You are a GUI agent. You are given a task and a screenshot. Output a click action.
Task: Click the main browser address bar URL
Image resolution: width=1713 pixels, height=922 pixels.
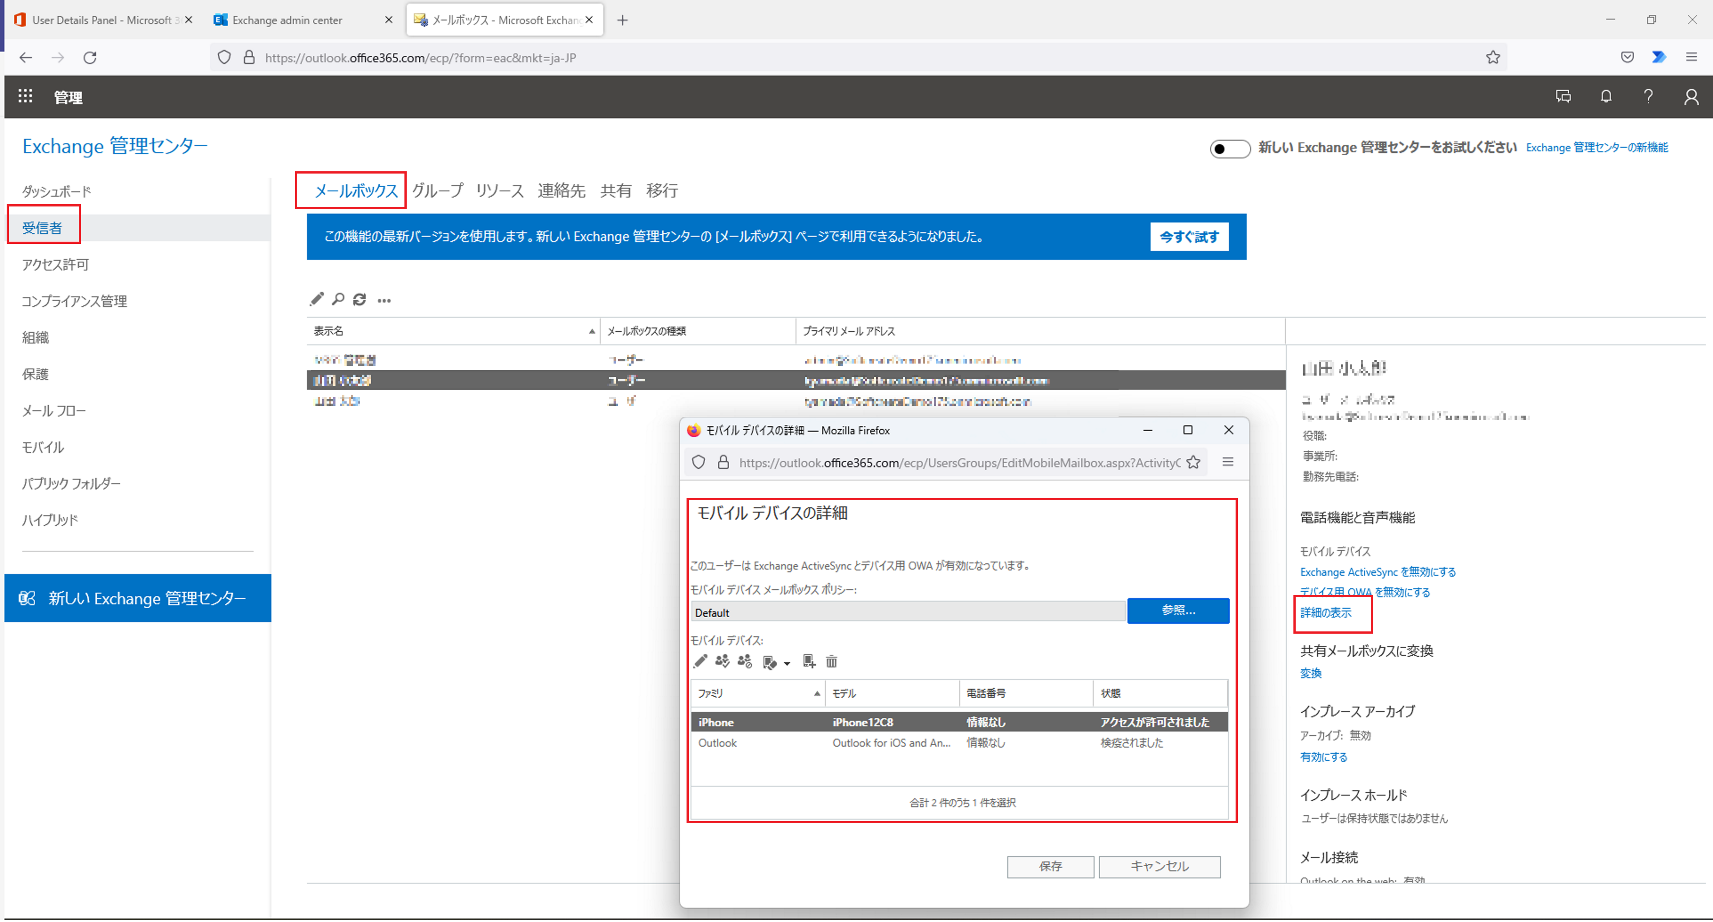click(x=420, y=58)
